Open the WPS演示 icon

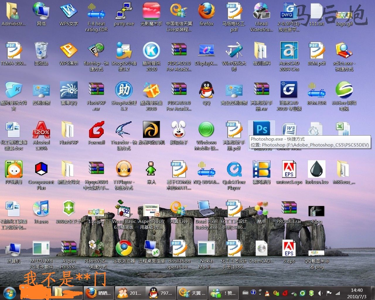[69, 50]
